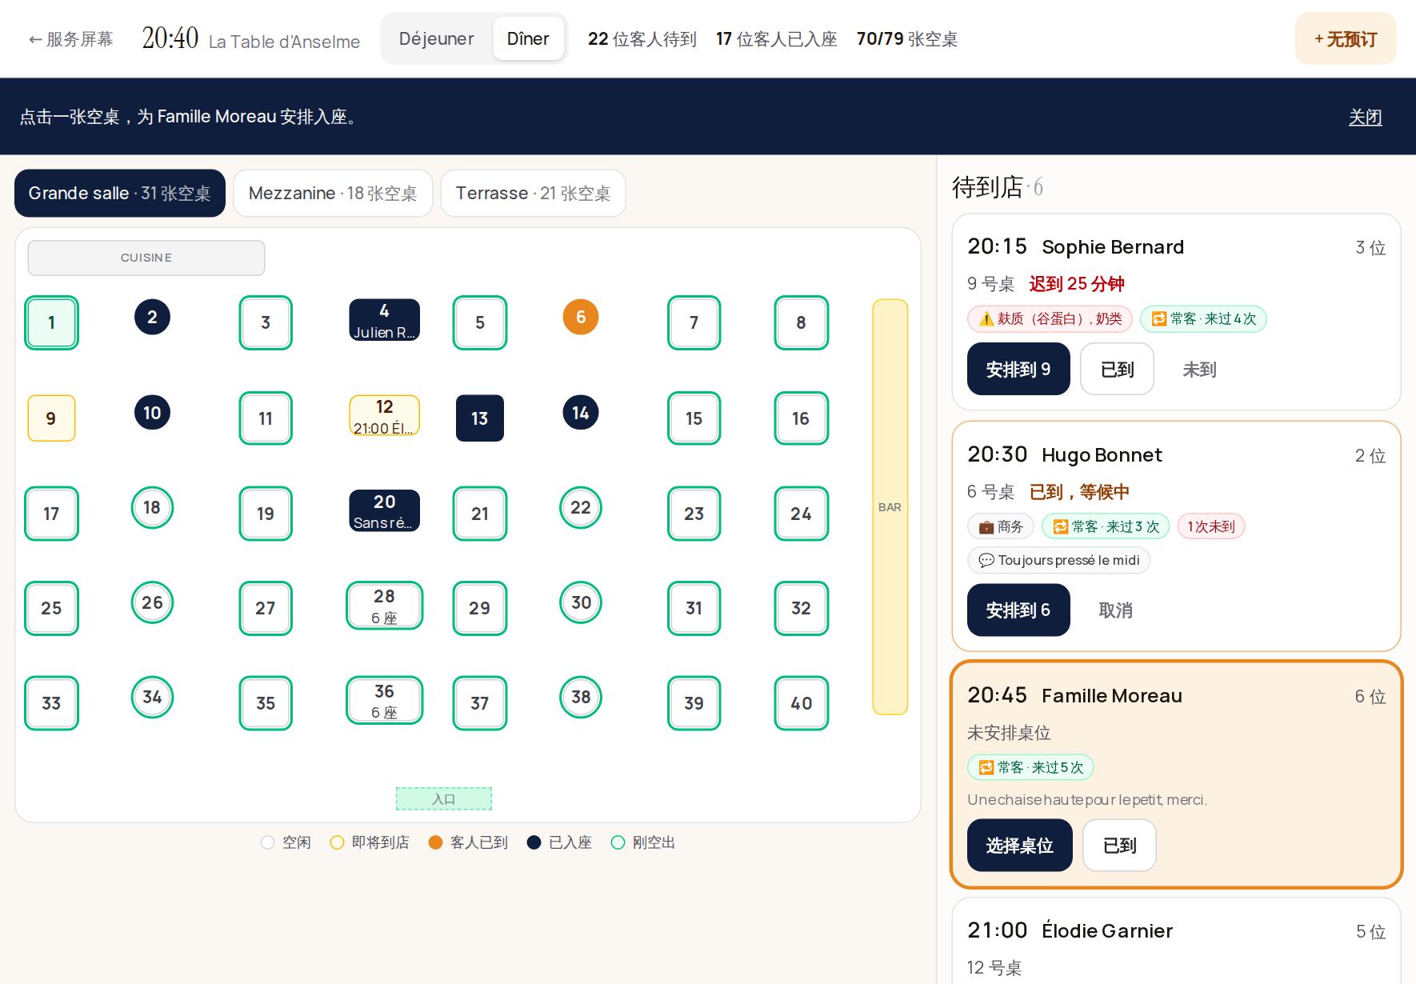
Task: Select seated round table 14
Action: (581, 412)
